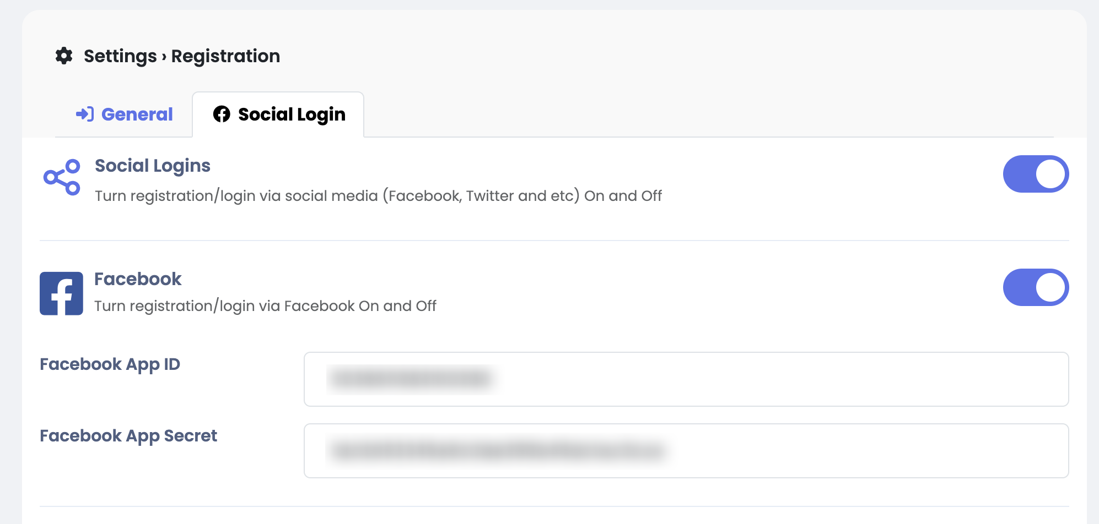This screenshot has width=1099, height=524.
Task: Click the Social Logins heading
Action: pyautogui.click(x=153, y=166)
